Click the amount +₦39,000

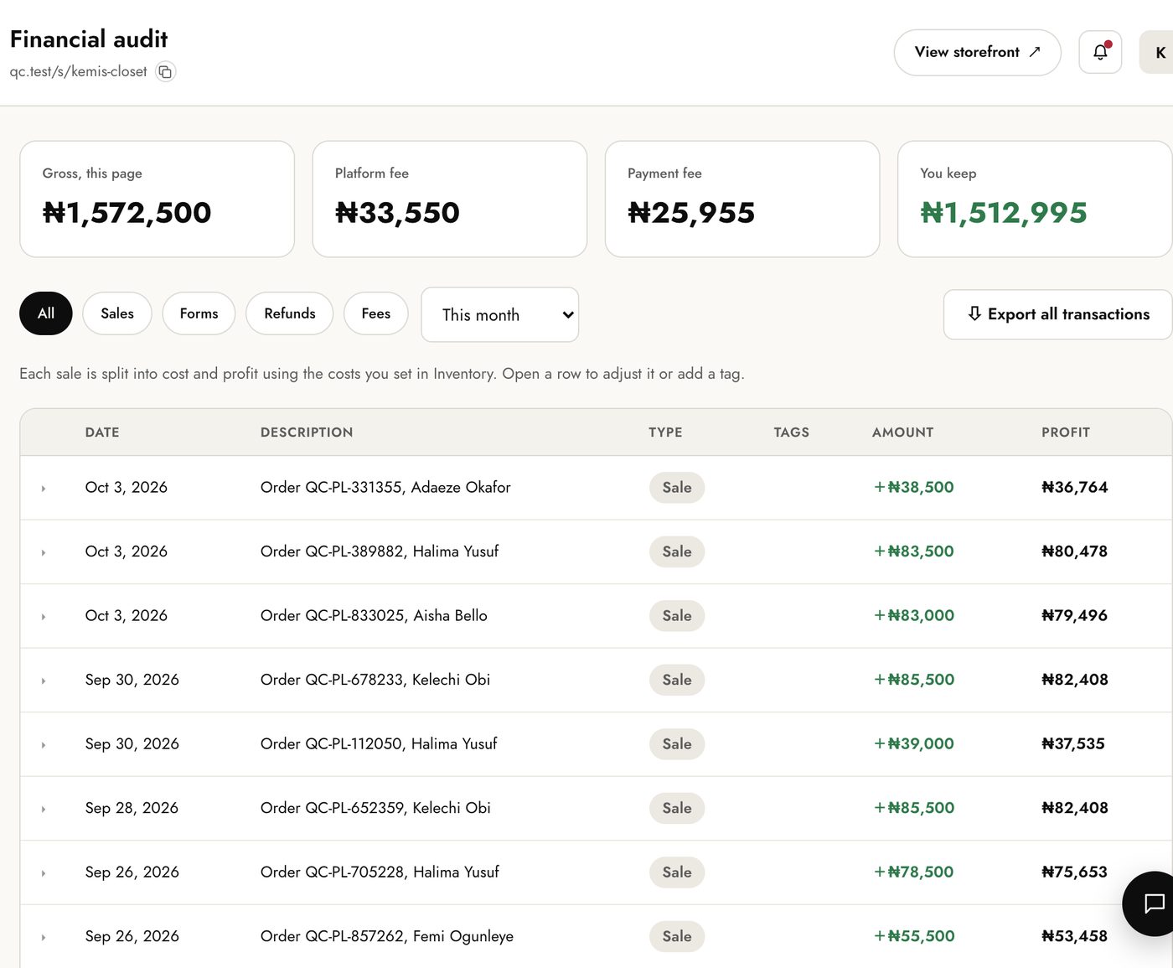pos(914,743)
